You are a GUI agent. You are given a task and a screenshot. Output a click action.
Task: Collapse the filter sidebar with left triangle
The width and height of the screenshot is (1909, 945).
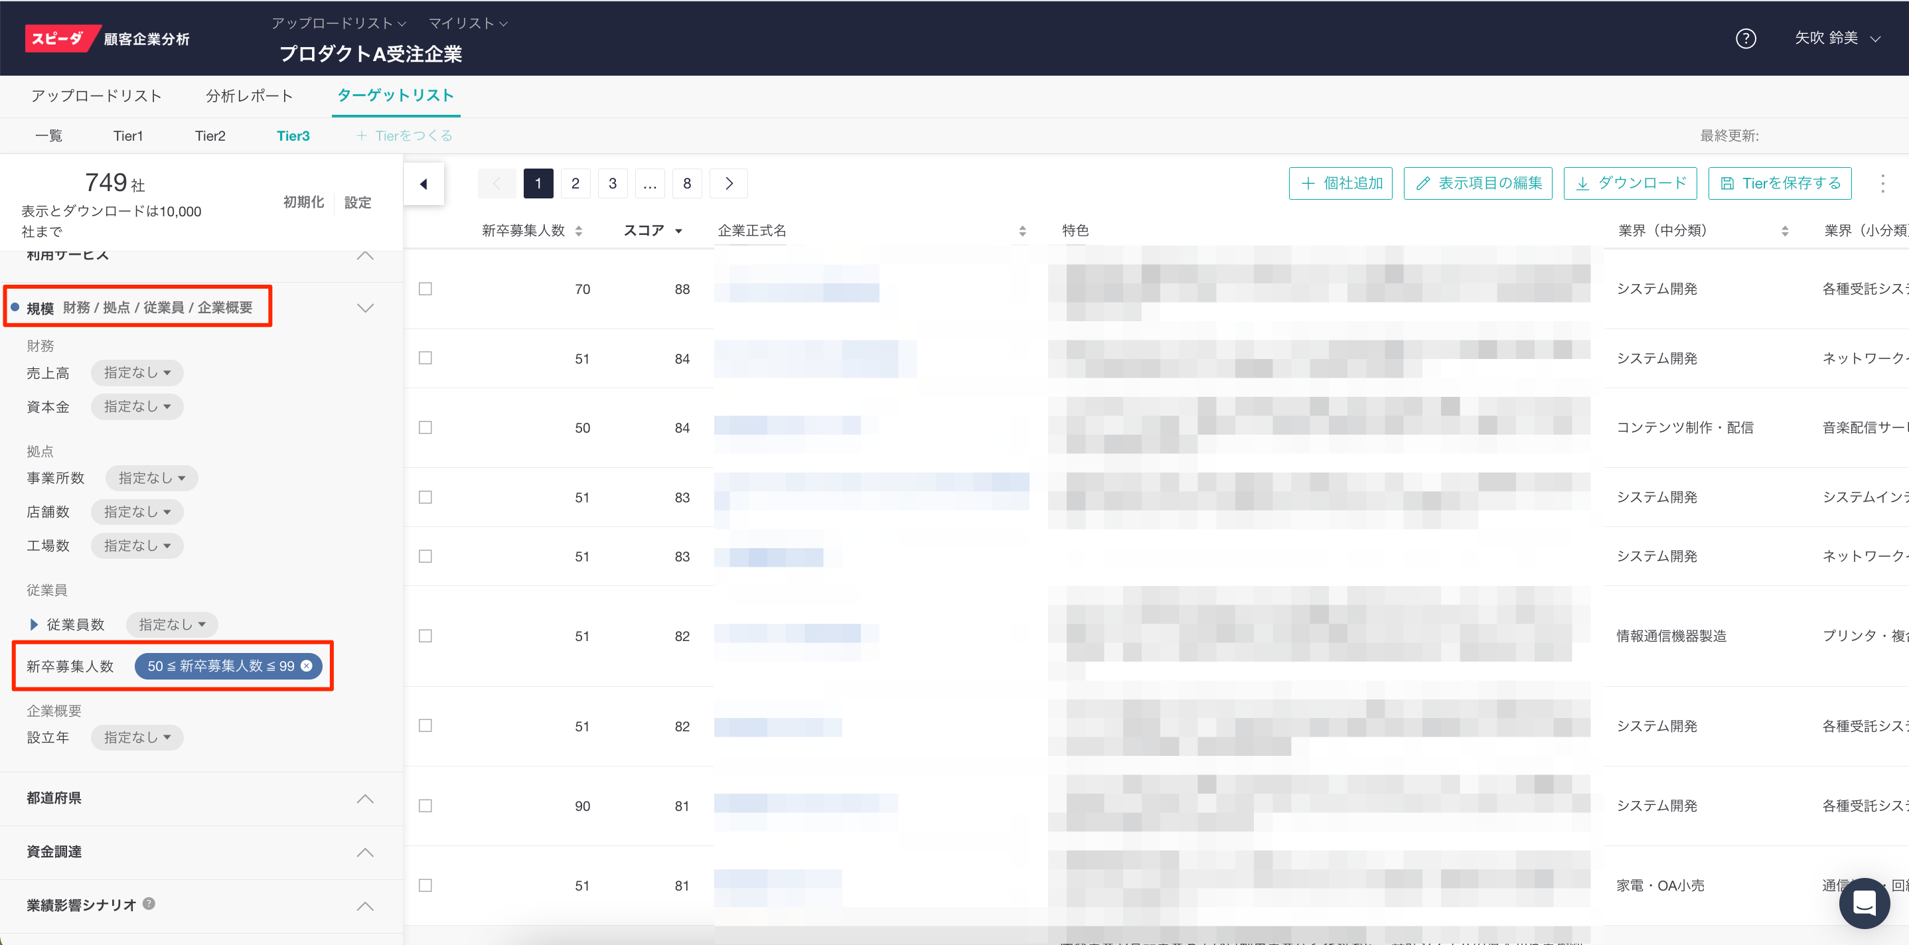[423, 184]
